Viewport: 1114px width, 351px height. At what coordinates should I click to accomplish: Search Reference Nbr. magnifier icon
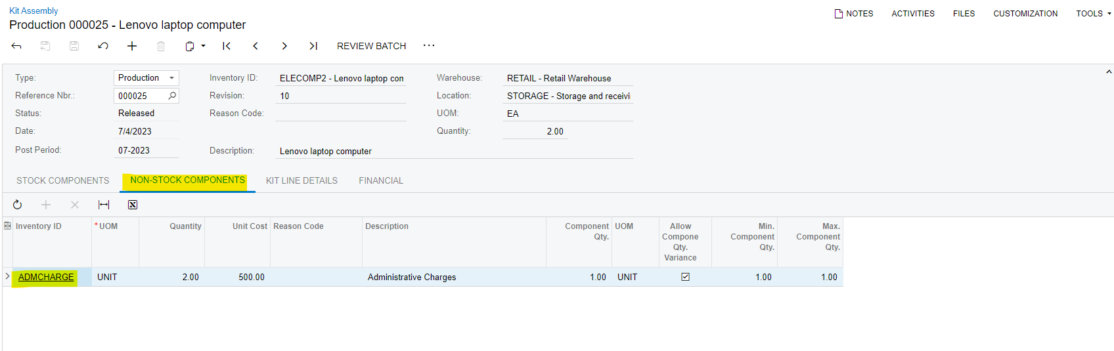(x=172, y=96)
